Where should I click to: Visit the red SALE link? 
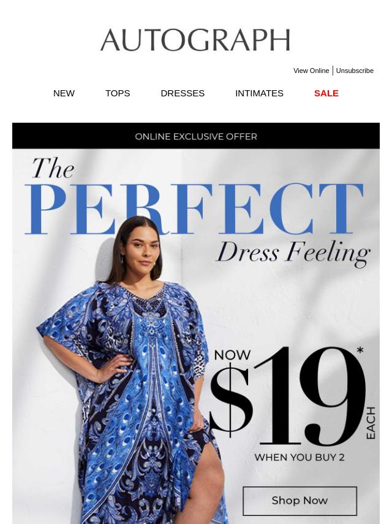tap(326, 93)
